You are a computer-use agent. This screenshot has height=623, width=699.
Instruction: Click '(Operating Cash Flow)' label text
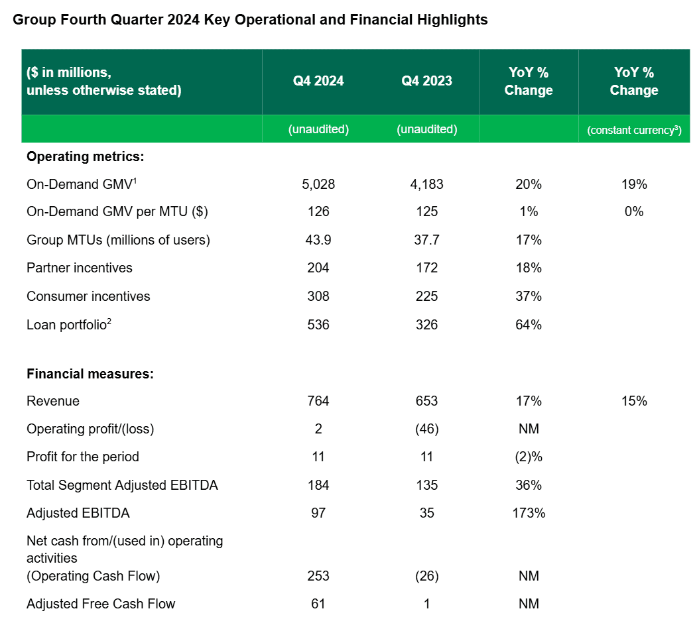coord(93,576)
